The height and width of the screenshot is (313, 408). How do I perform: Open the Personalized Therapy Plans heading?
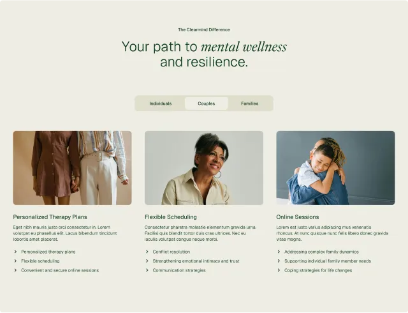(x=50, y=217)
